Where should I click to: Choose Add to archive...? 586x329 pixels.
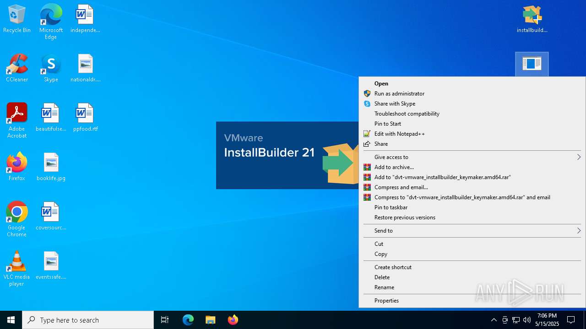click(472, 167)
